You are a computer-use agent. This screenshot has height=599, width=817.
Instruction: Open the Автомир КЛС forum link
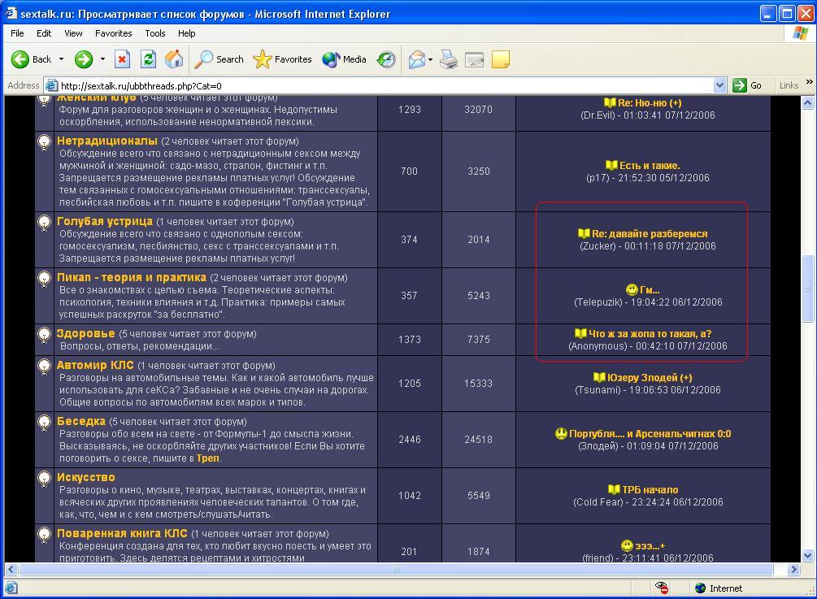pos(95,365)
